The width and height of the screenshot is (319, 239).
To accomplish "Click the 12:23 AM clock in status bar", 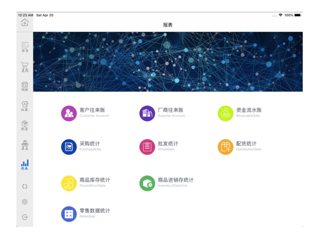I will tap(26, 15).
